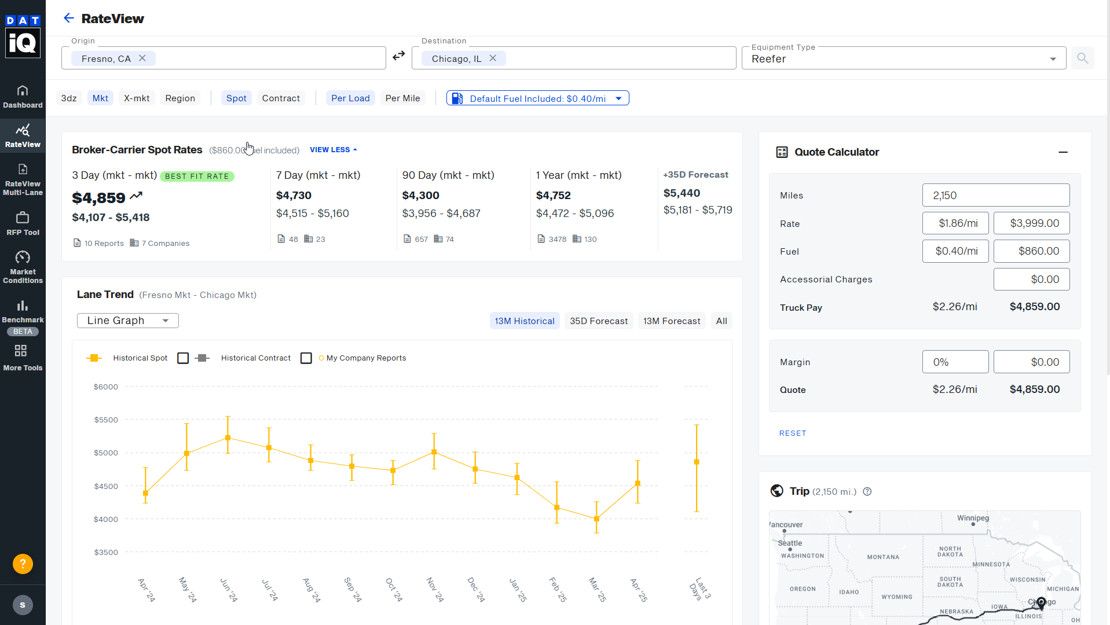Swap origin and destination

tap(399, 56)
